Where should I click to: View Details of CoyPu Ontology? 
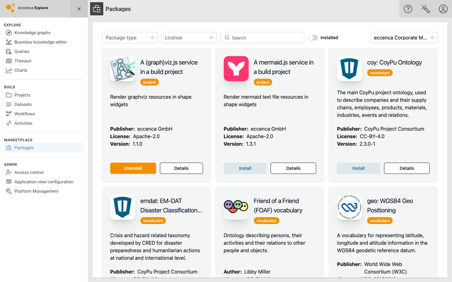[407, 168]
